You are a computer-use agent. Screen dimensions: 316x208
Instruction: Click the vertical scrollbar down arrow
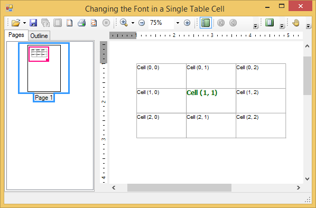(307, 179)
